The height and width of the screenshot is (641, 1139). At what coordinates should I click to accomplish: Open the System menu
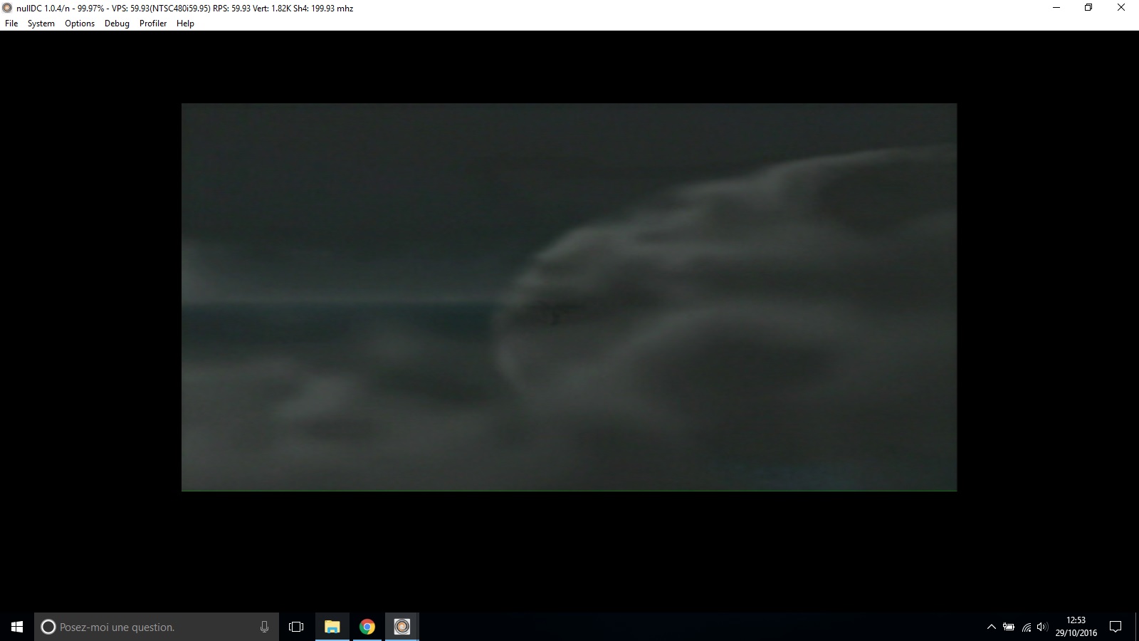[x=41, y=24]
